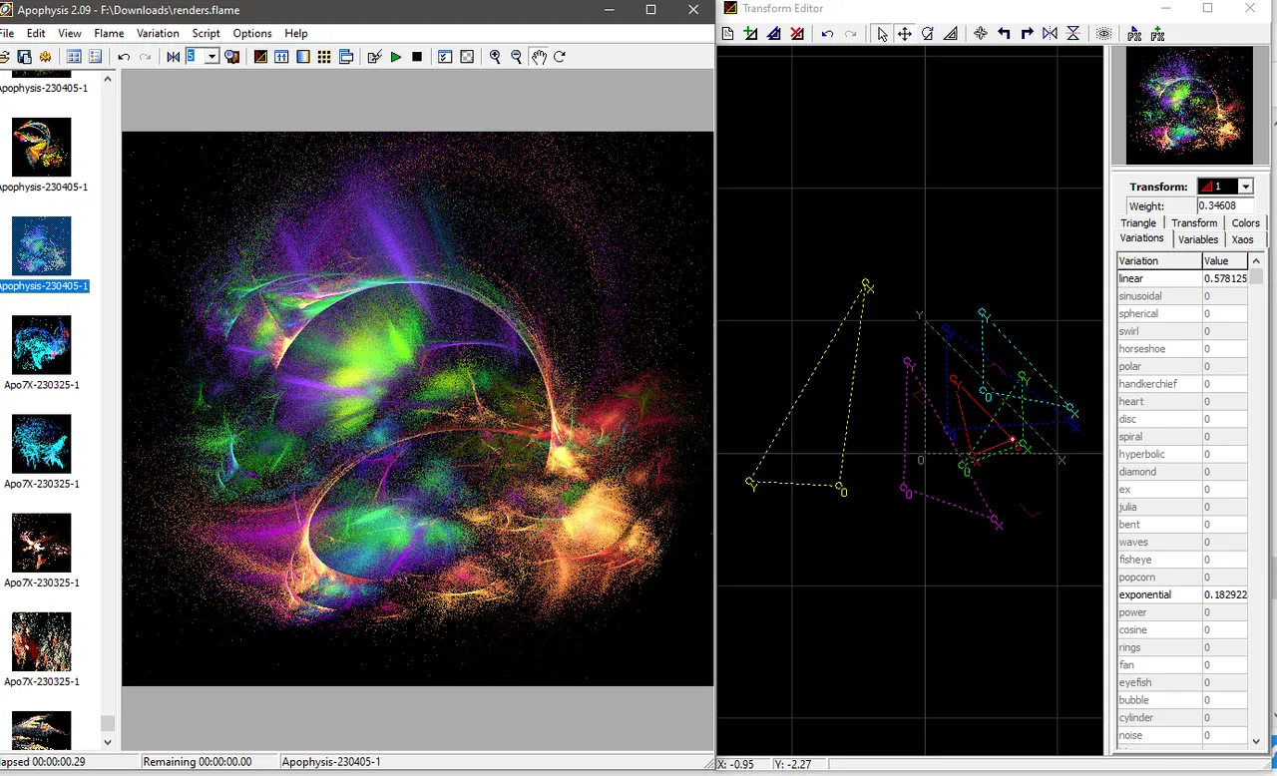This screenshot has width=1277, height=776.
Task: Select the spherical variation row
Action: (x=1182, y=313)
